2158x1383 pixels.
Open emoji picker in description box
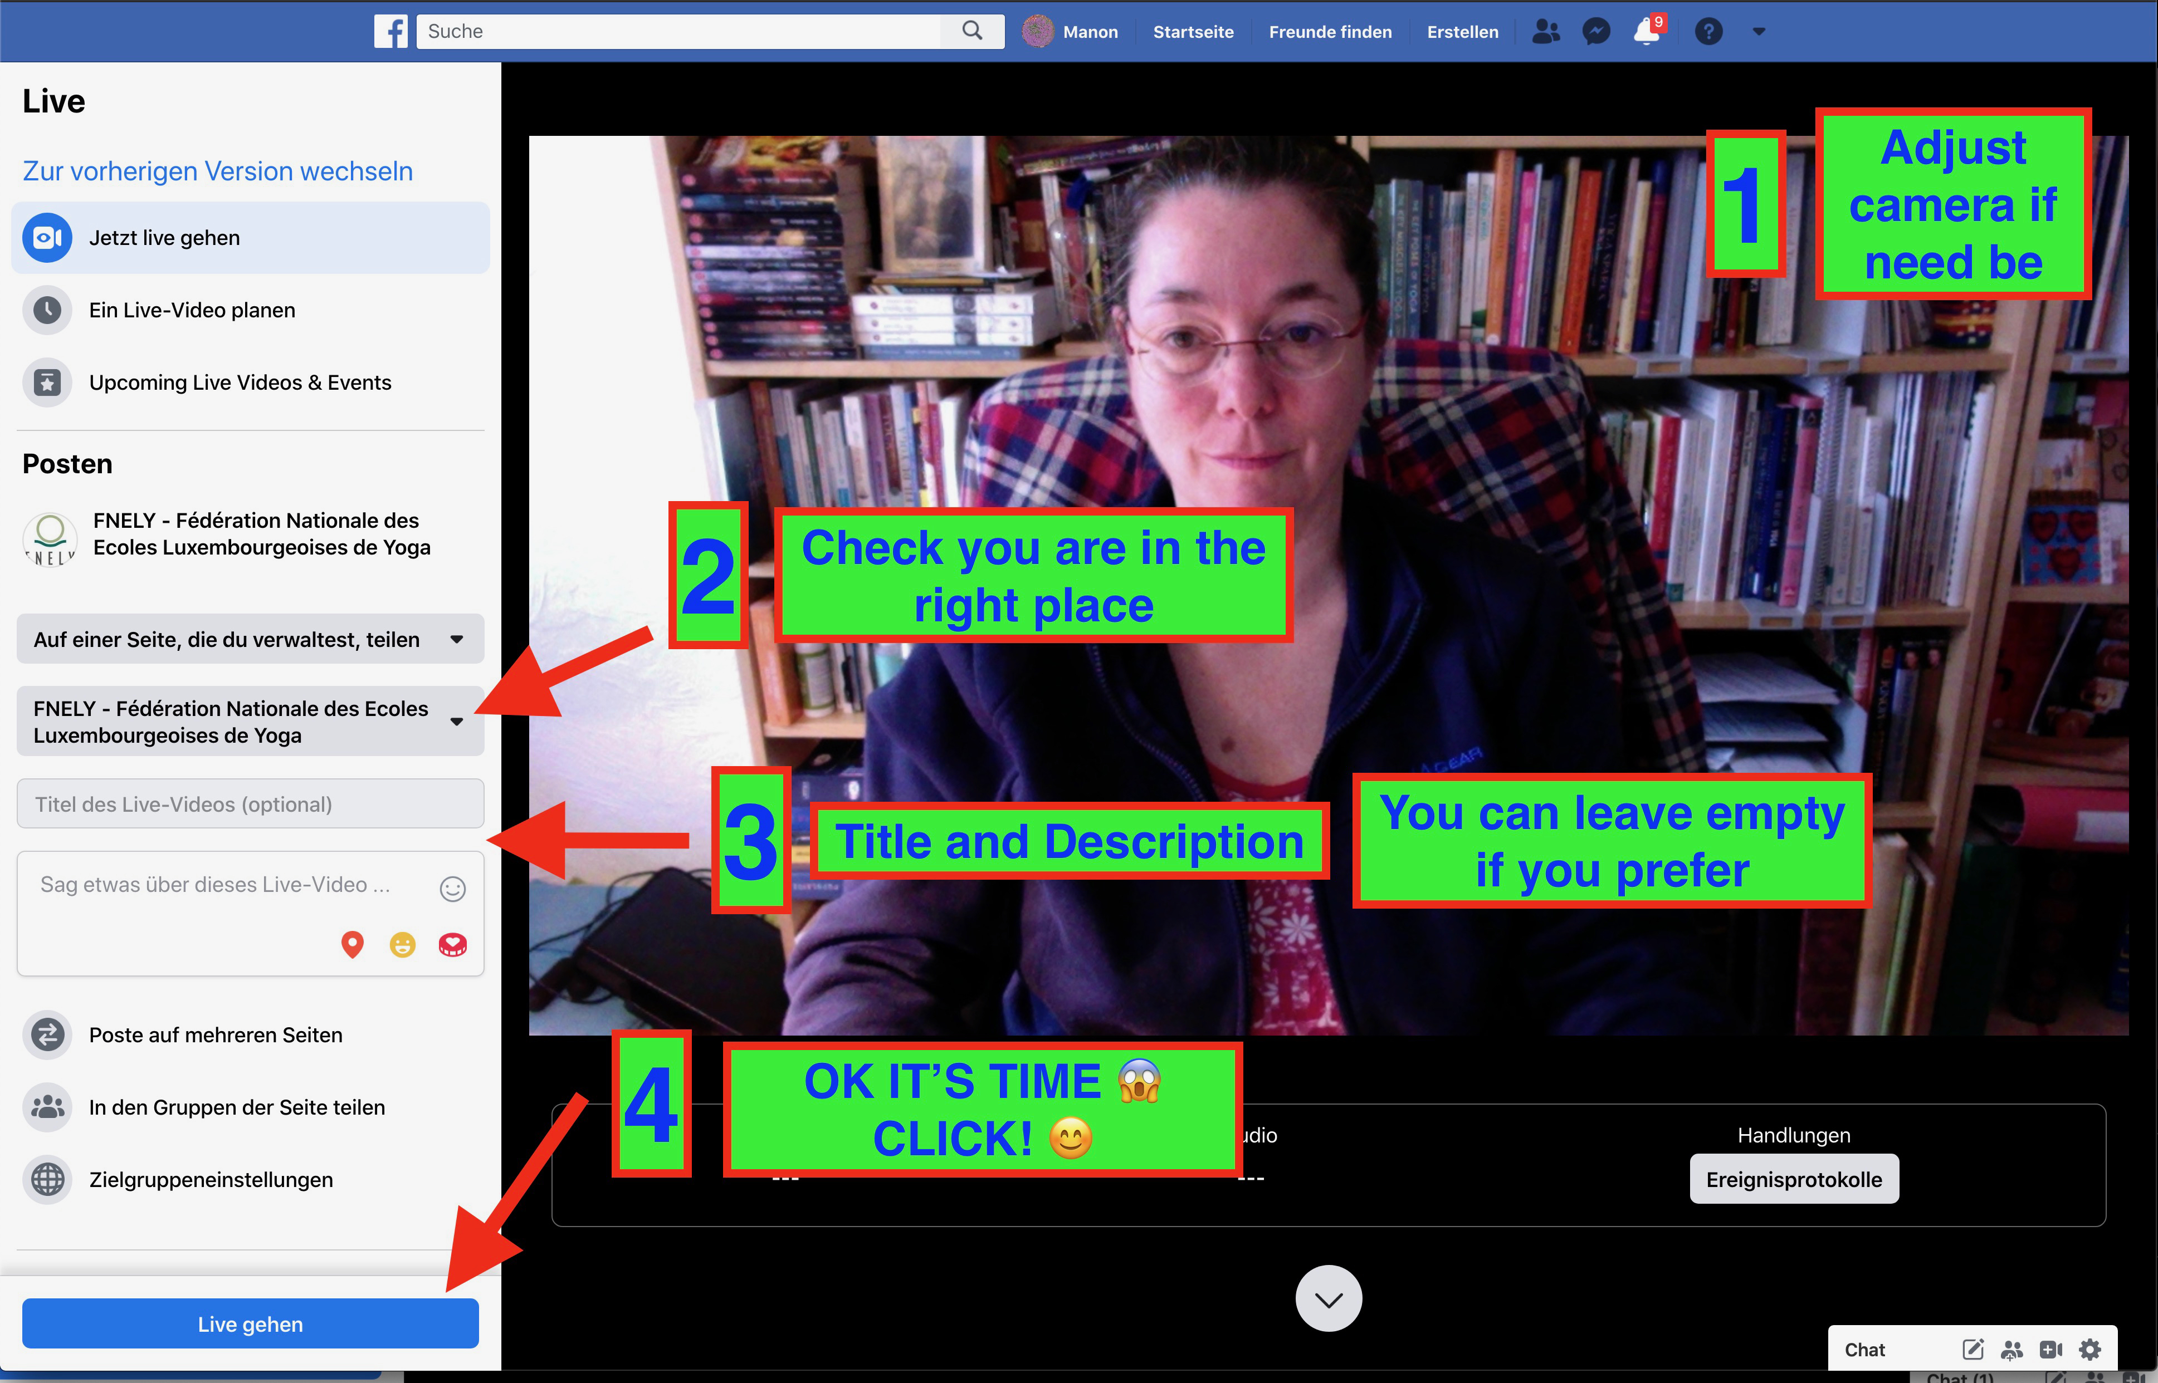[452, 888]
